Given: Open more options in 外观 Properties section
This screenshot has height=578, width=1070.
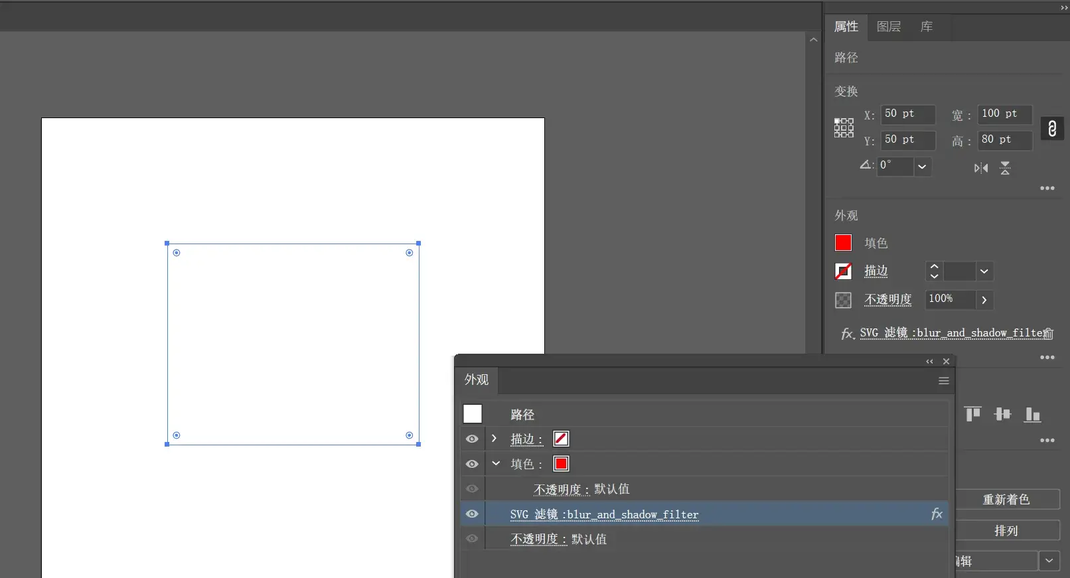Looking at the screenshot, I should click(x=1047, y=358).
